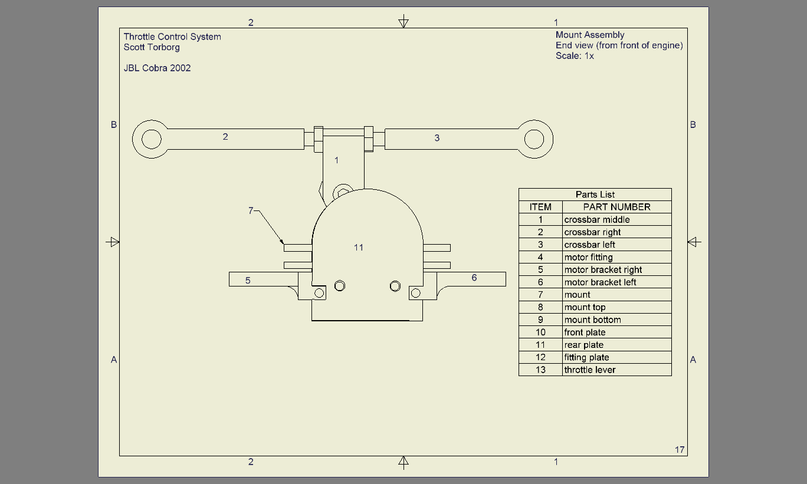Click the bottom border center arrow marker
Viewport: 807px width, 484px height.
403,462
